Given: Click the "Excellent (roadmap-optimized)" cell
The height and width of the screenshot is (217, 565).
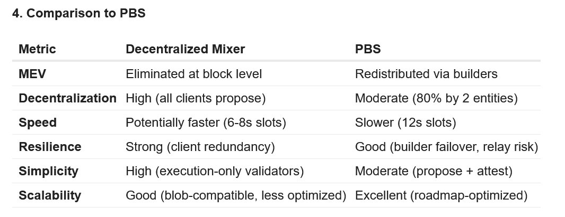Looking at the screenshot, I should (441, 195).
